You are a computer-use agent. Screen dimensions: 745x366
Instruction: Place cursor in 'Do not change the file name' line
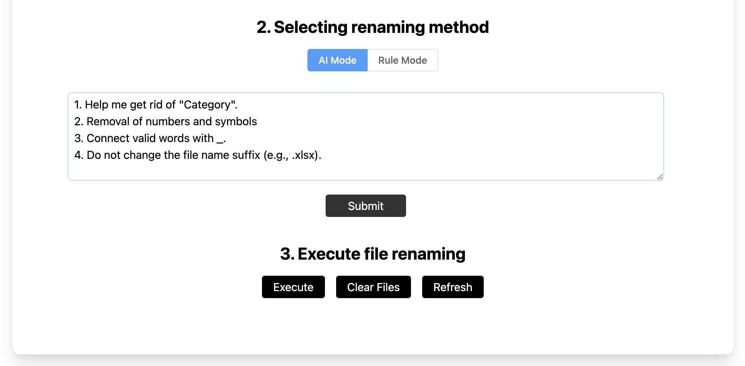198,155
